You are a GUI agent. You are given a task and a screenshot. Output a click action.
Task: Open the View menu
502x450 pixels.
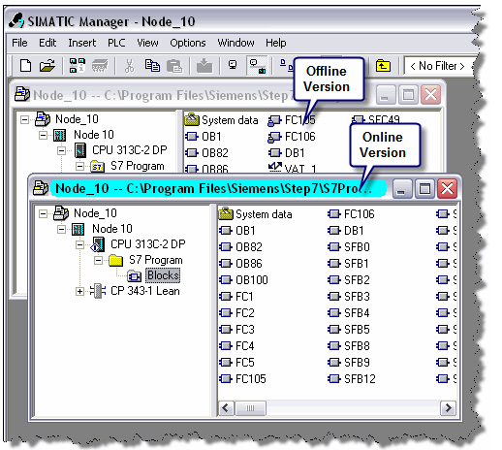147,43
